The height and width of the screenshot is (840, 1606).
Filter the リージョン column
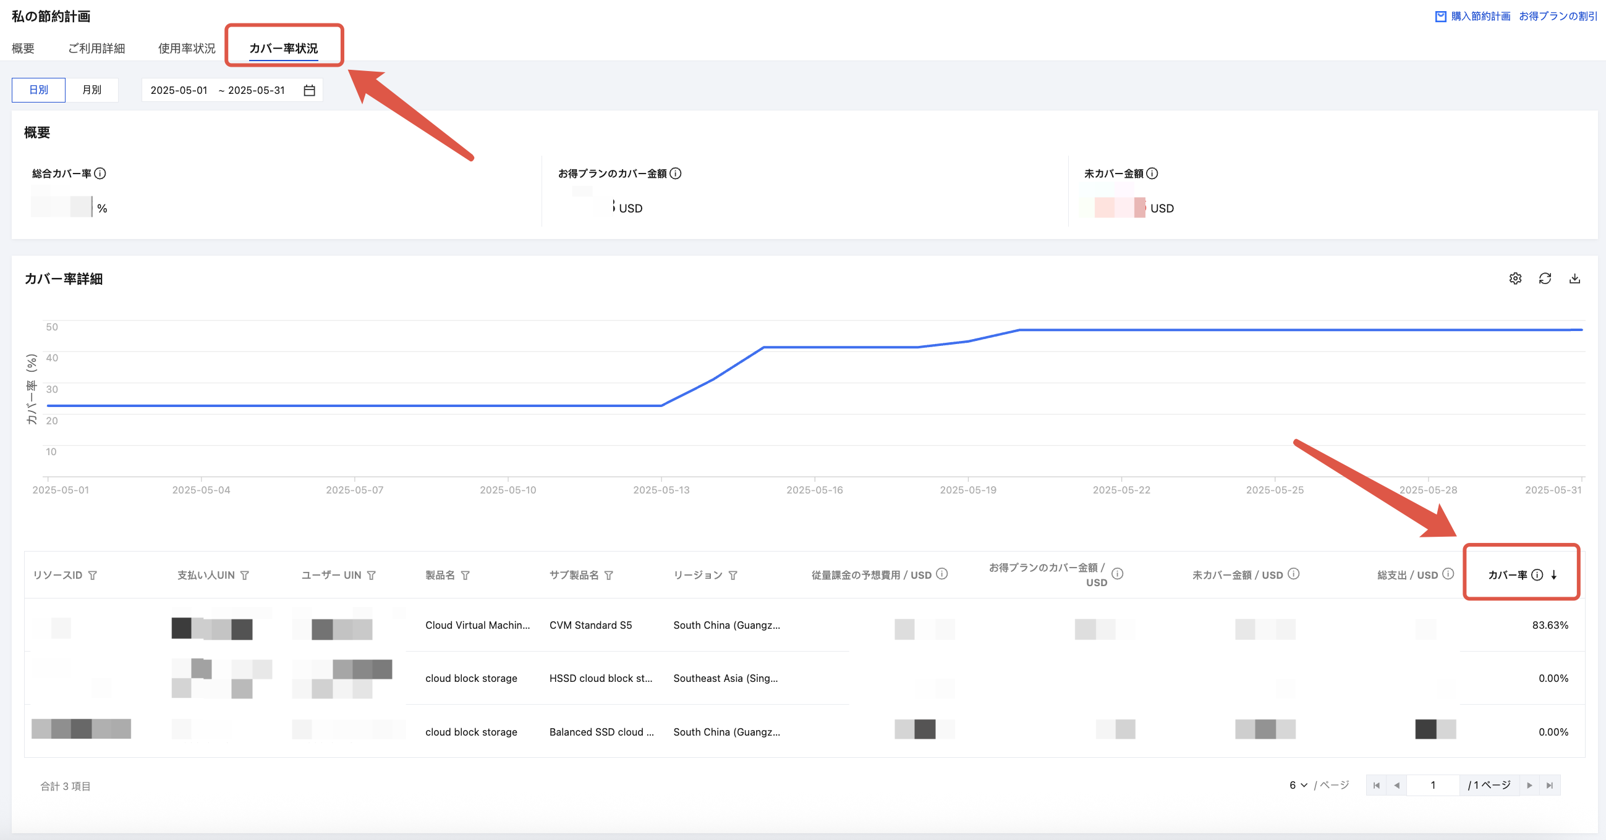point(733,575)
